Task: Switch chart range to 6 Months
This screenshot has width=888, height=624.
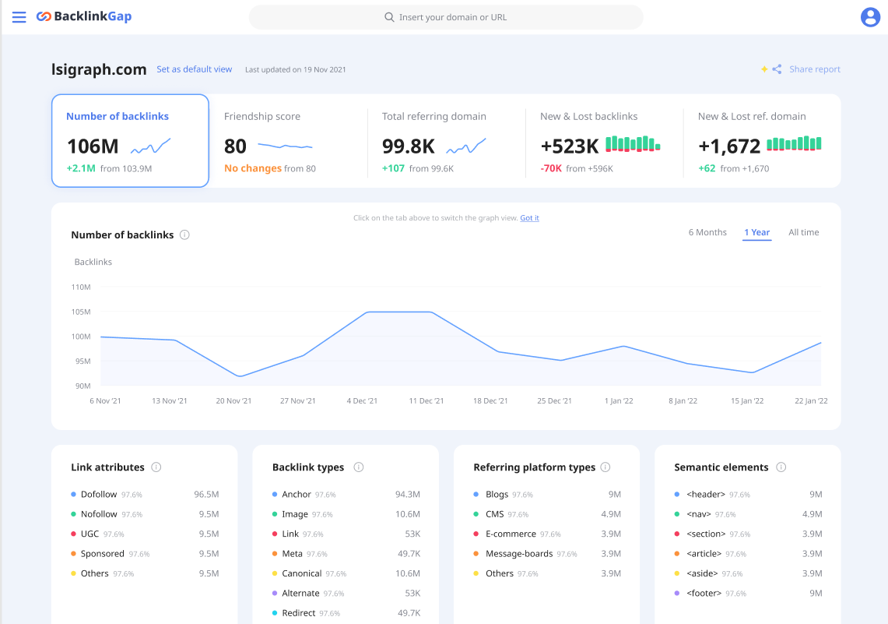Action: point(707,232)
